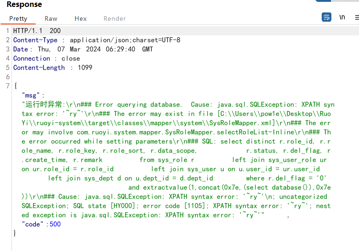Toggle show non-printable characters \n icon

point(342,17)
